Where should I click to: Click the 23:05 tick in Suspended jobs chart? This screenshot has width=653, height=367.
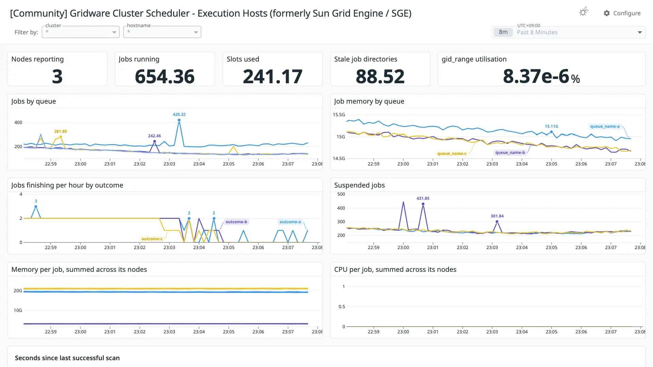point(551,247)
